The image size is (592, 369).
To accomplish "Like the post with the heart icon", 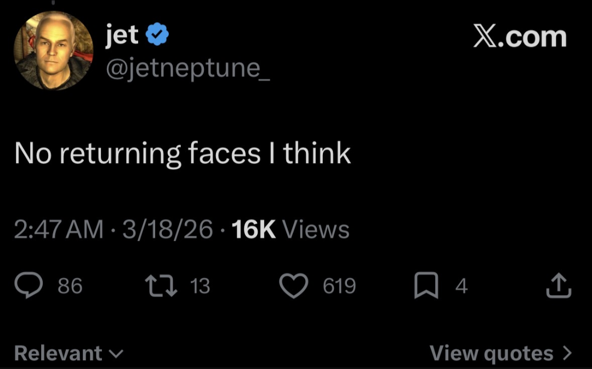I will click(x=294, y=286).
